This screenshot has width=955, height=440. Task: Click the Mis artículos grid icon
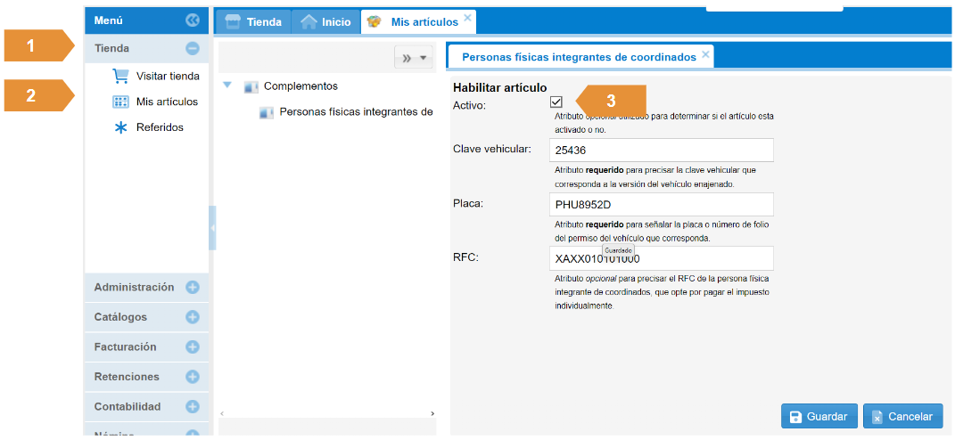click(x=120, y=102)
